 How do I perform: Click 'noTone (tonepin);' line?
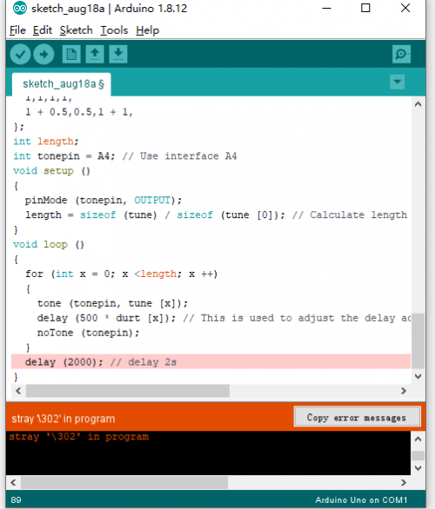point(88,333)
